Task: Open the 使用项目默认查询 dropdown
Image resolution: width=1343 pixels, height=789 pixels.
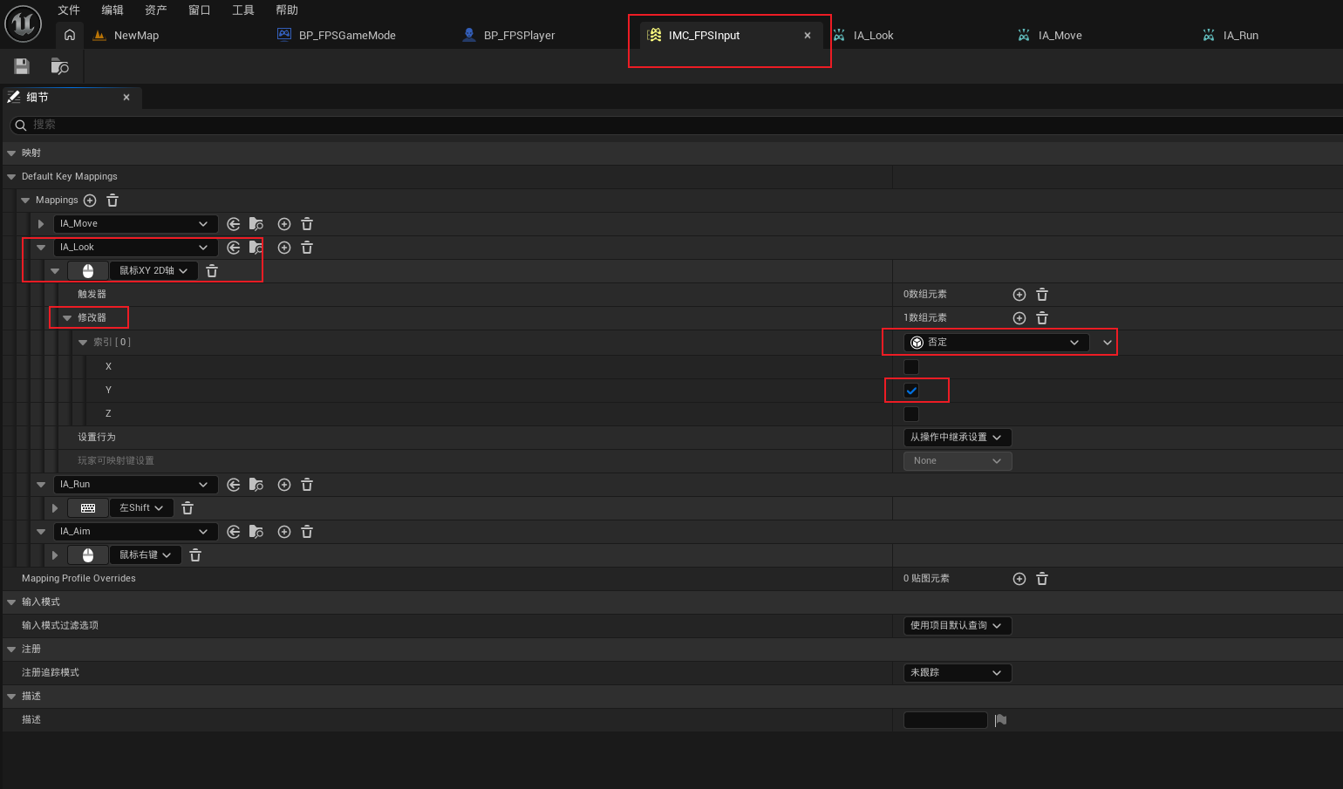Action: (x=957, y=626)
